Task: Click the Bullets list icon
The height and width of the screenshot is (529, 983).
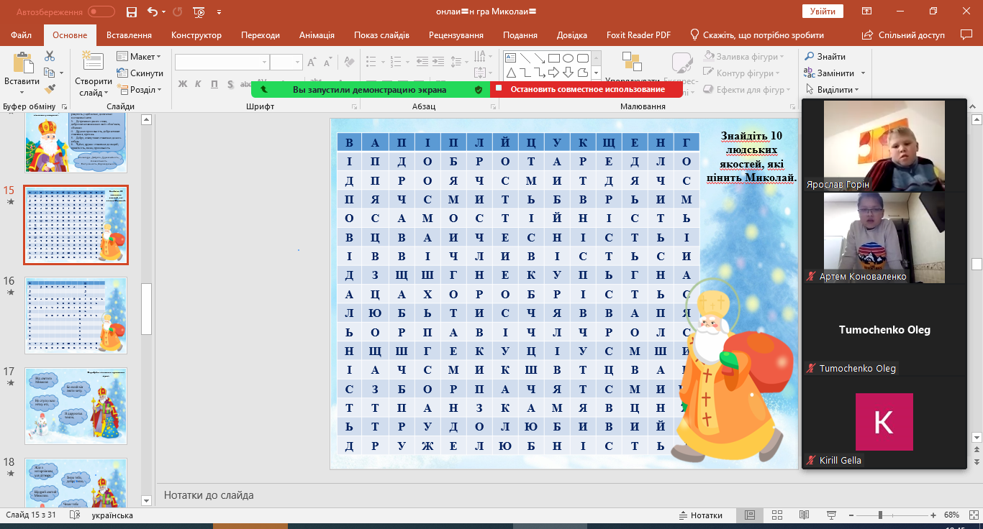Action: coord(372,63)
